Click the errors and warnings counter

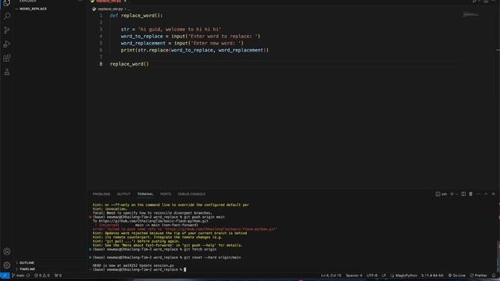41,276
